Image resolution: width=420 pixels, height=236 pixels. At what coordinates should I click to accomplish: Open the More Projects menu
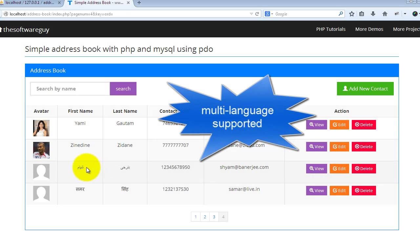click(406, 29)
